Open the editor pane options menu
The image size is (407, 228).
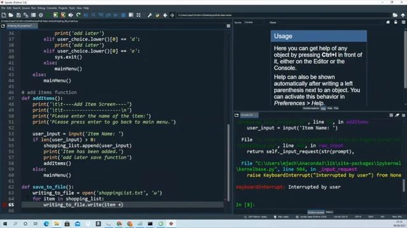(x=228, y=26)
